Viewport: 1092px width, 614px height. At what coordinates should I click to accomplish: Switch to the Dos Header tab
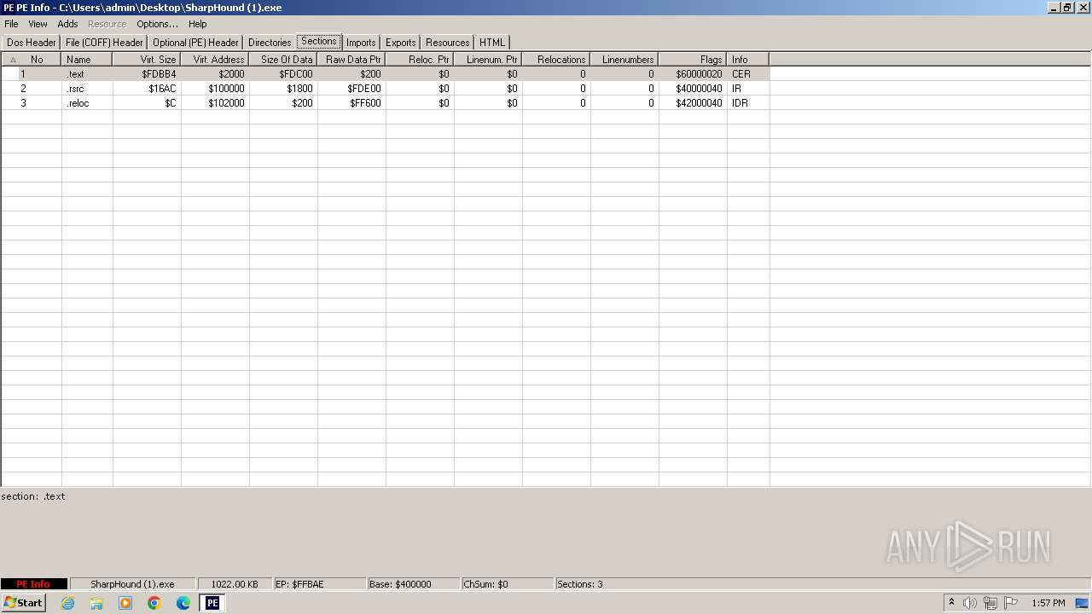32,43
